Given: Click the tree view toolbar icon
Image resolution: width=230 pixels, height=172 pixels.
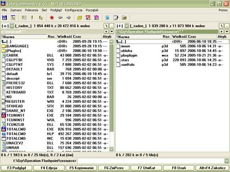Looking at the screenshot, I should click(40, 17).
